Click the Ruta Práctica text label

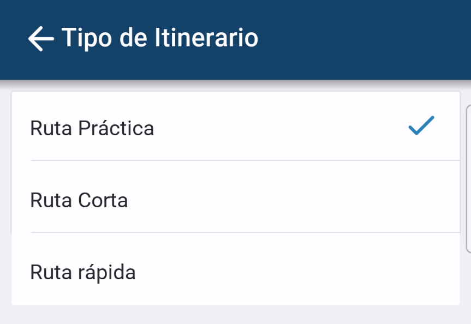(92, 128)
